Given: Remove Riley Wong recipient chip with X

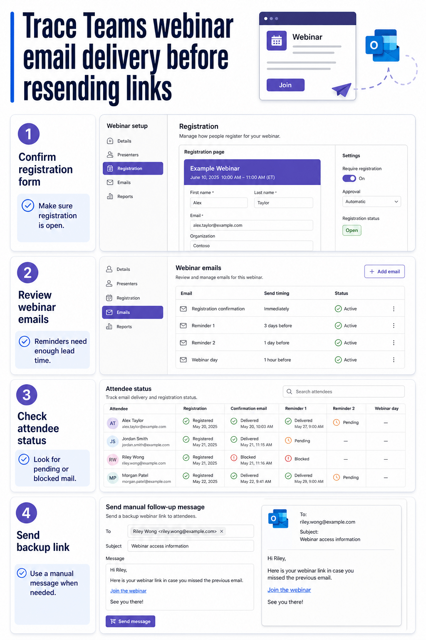Looking at the screenshot, I should point(222,532).
